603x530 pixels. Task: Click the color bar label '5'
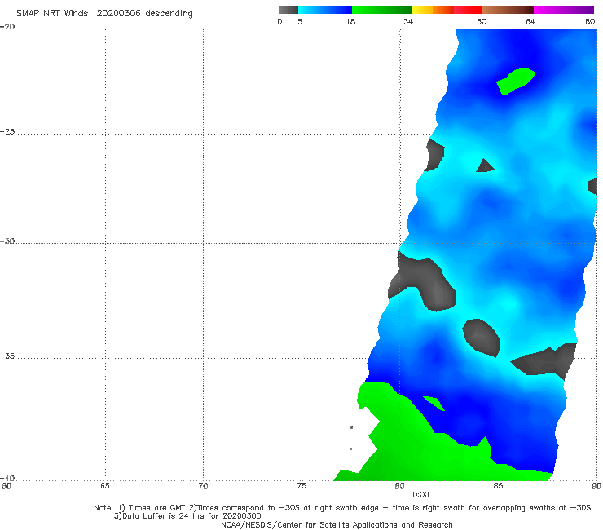(x=300, y=22)
